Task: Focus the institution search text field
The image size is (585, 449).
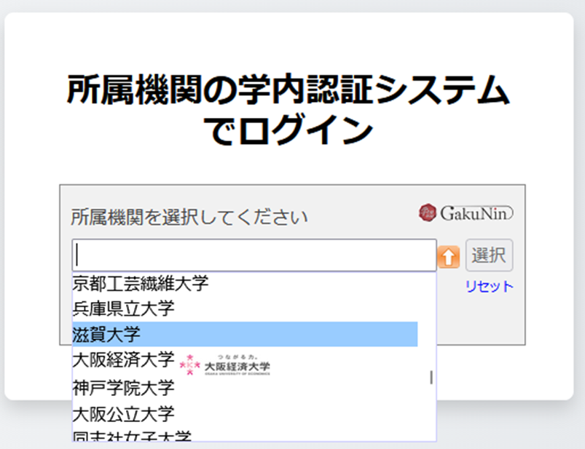Action: [x=254, y=255]
